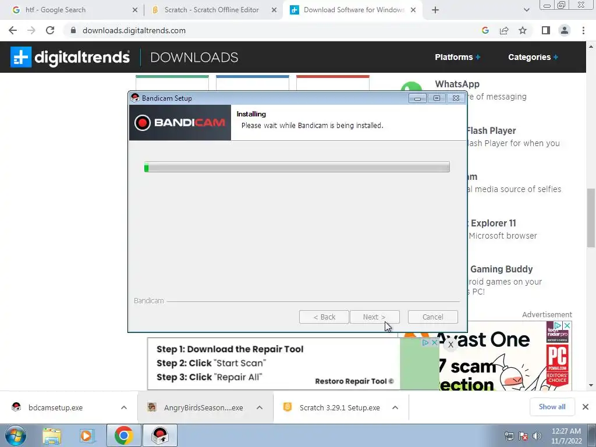Click the Bandicam logo banner

180,122
